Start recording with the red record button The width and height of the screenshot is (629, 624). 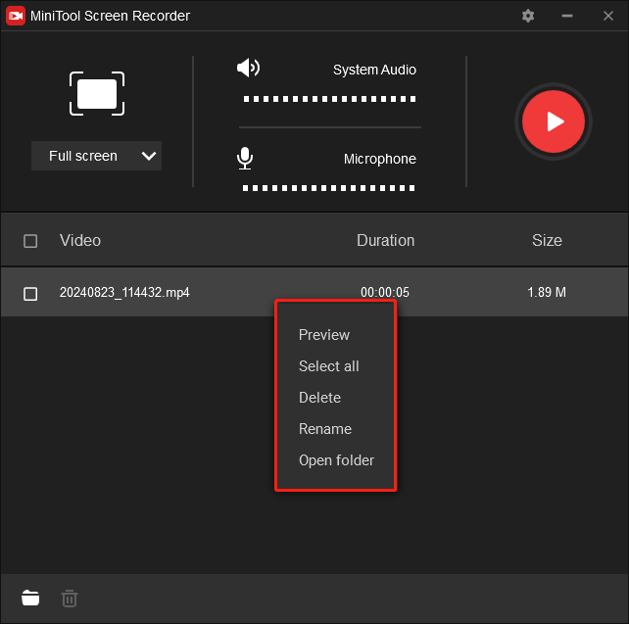(x=554, y=121)
